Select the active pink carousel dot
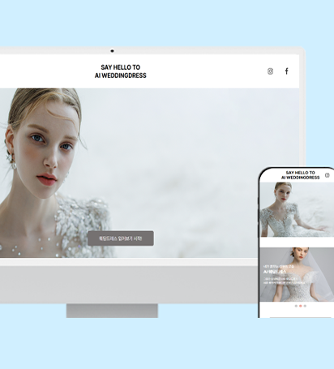The image size is (334, 369). (301, 306)
